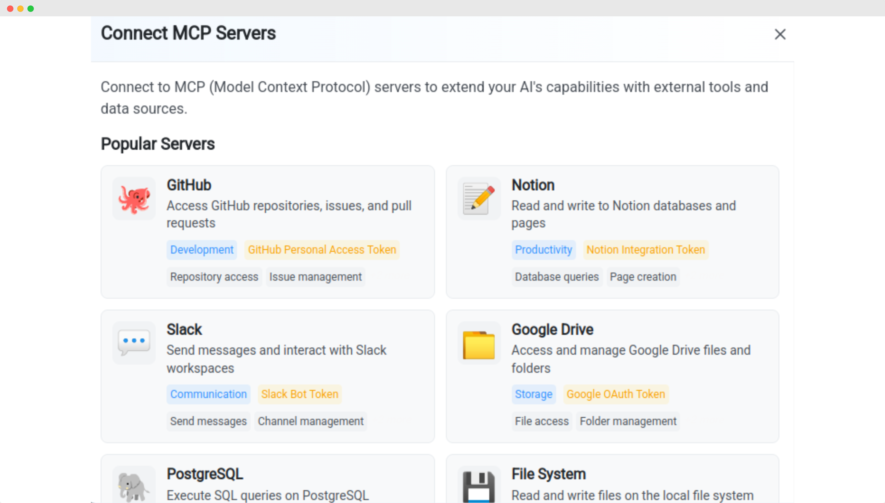Click the Communication category tag
Screen dimensions: 885x503
point(208,394)
